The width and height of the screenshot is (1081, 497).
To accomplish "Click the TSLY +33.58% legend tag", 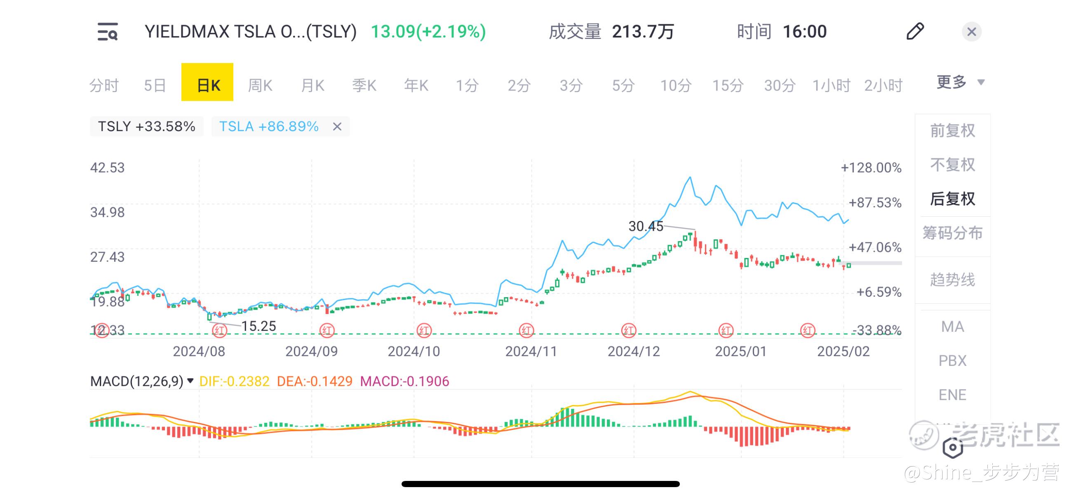I will [x=146, y=127].
